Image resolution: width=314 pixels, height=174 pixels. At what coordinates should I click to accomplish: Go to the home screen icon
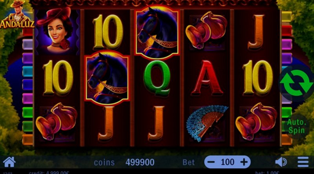[x=9, y=162]
